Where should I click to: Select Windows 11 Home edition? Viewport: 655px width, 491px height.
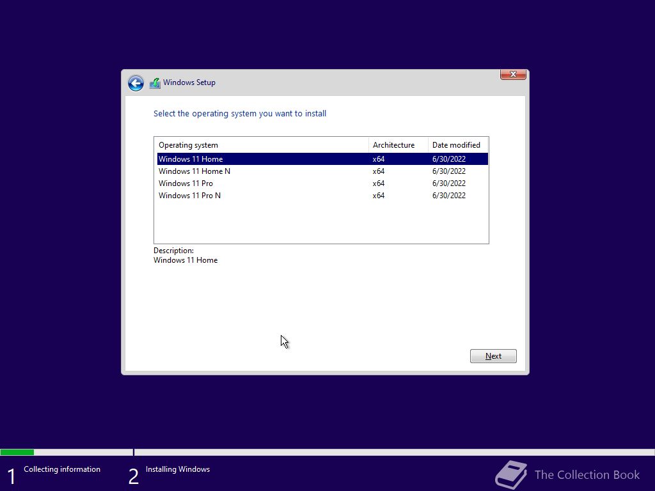click(x=322, y=159)
